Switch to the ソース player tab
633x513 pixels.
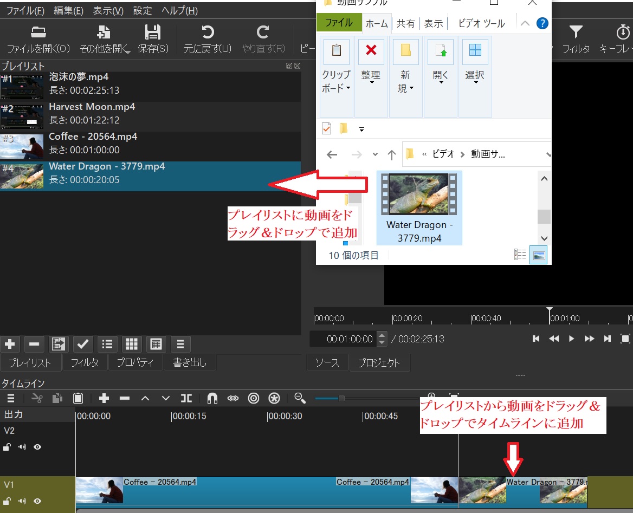pos(327,362)
